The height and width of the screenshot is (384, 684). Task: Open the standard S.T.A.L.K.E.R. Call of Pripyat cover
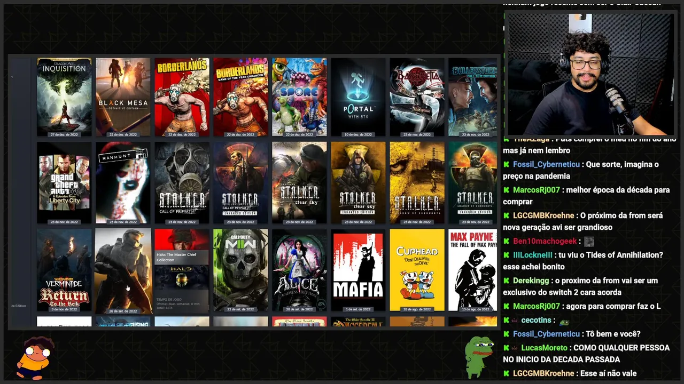click(182, 183)
